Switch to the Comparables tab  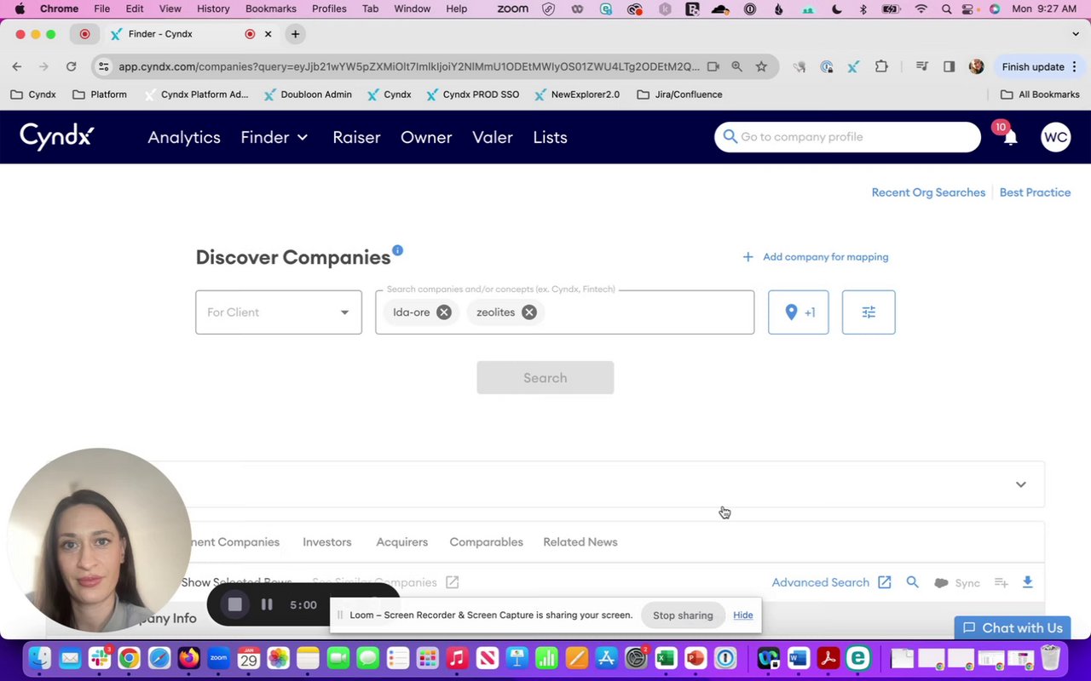click(486, 541)
